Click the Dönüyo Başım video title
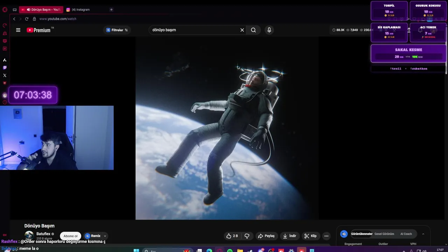This screenshot has width=448, height=252. pos(39,226)
